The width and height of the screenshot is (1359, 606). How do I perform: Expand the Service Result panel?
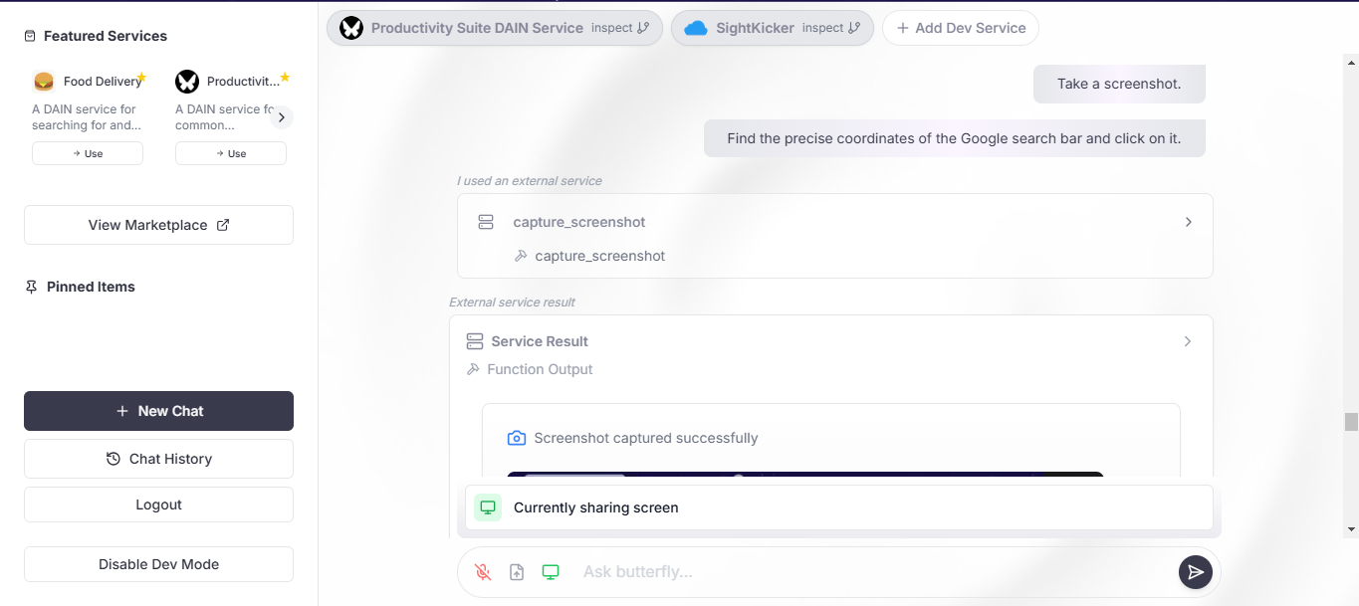[x=1188, y=341]
